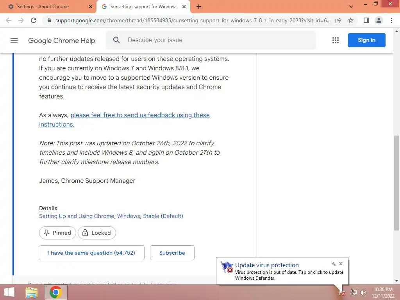The width and height of the screenshot is (400, 300).
Task: Click the scrollbar up arrow
Action: click(x=396, y=31)
